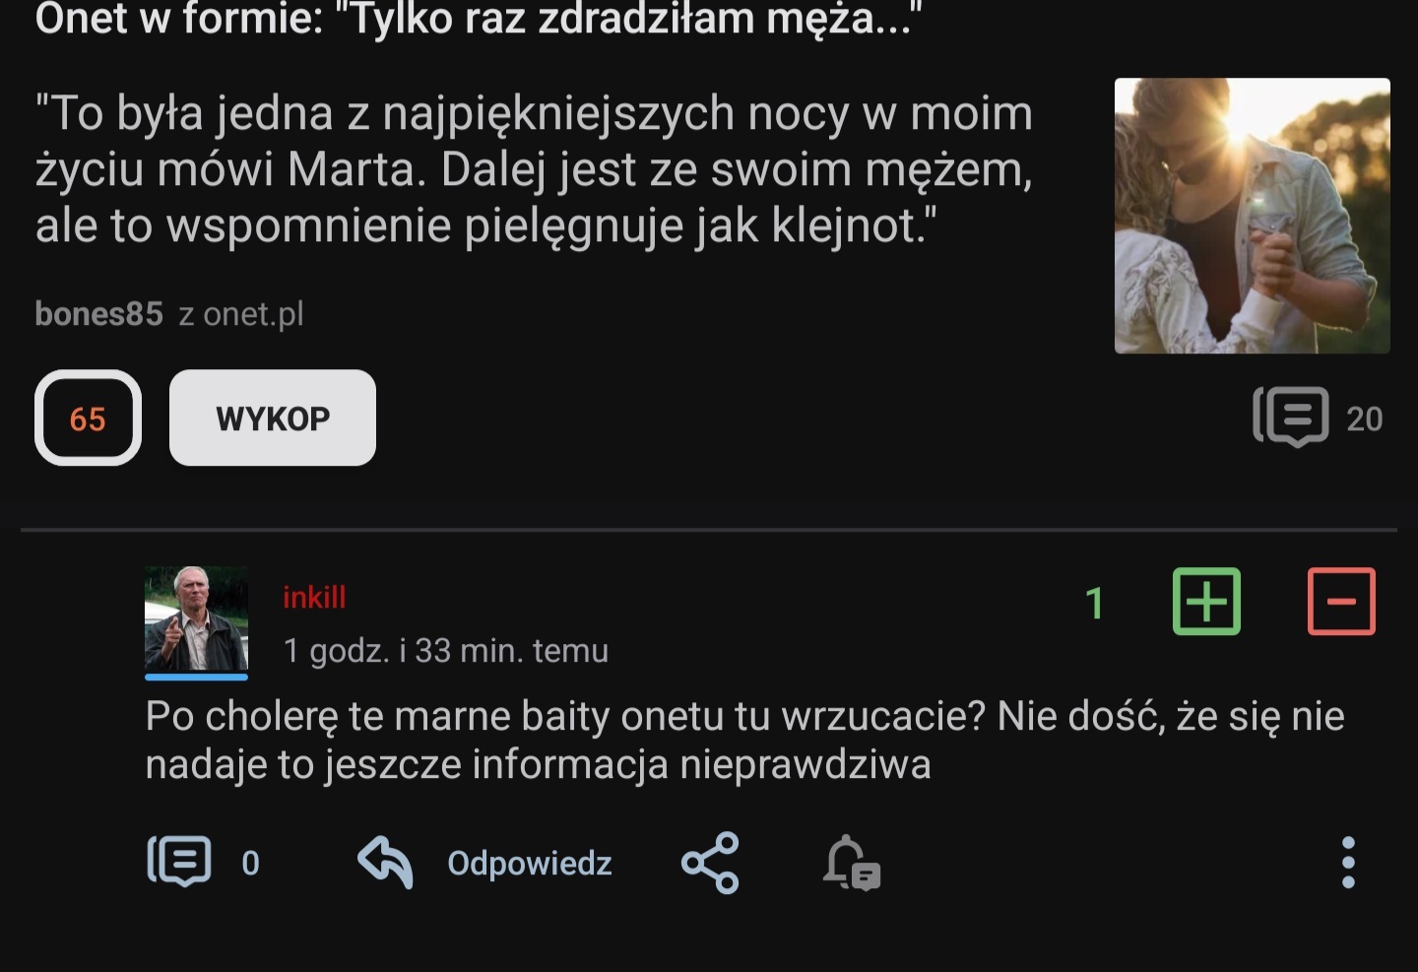The width and height of the screenshot is (1418, 972).
Task: Tap the comment timestamp '1 godz. i 33 min. temu'
Action: (x=445, y=651)
